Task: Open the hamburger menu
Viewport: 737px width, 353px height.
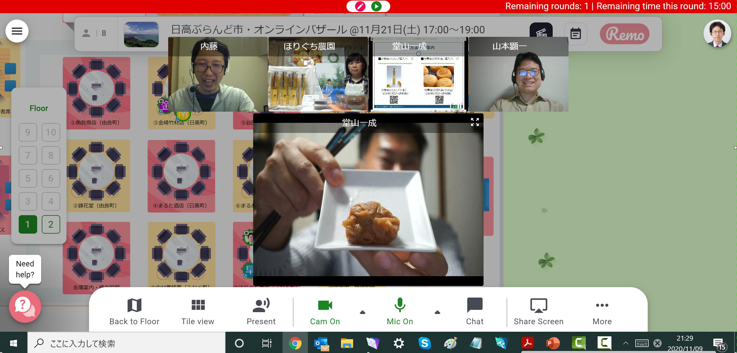Action: [x=17, y=31]
